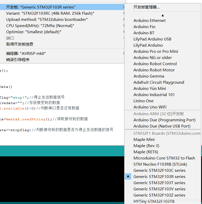Open the Variant STM32F103RC submenu
202x204 pixels.
coord(62,13)
